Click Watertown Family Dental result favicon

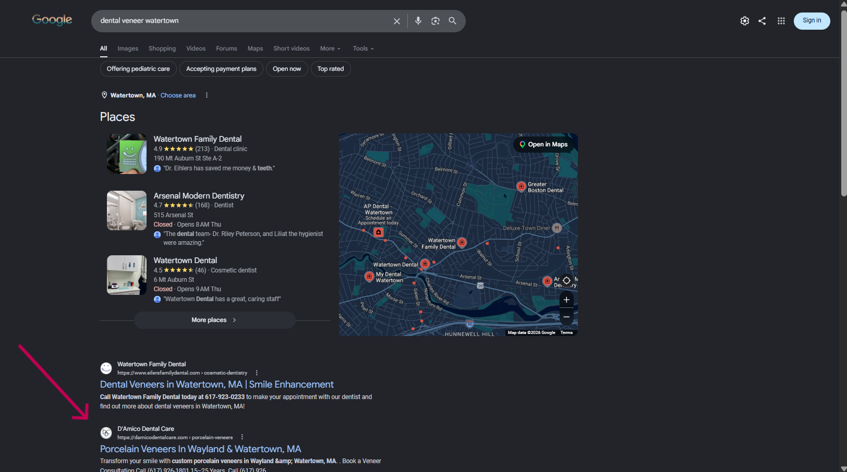pos(106,368)
